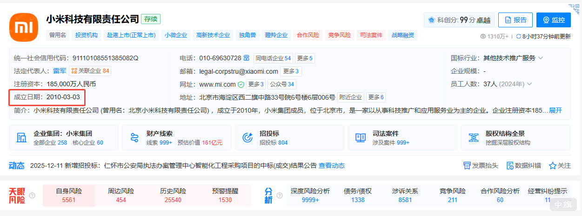
Task: Expand the 员工人数 year dropdown arrow
Action: 529,84
